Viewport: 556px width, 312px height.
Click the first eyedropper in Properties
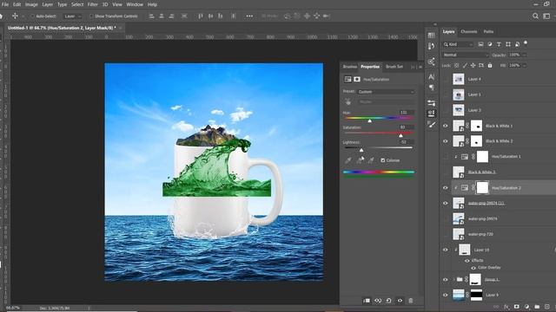coord(348,160)
